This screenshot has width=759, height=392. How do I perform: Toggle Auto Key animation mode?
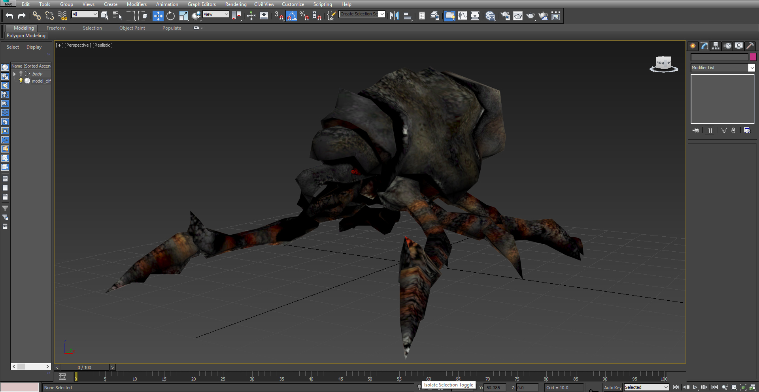pyautogui.click(x=612, y=388)
